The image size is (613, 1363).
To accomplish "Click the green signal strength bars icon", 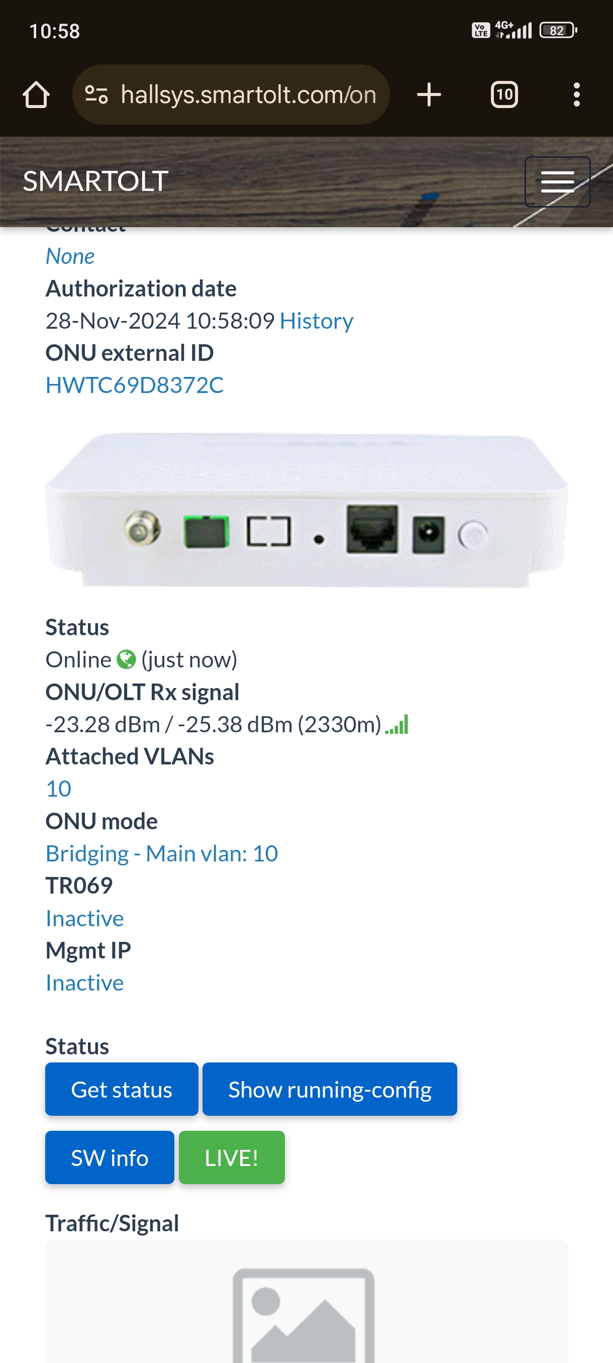I will (x=396, y=724).
